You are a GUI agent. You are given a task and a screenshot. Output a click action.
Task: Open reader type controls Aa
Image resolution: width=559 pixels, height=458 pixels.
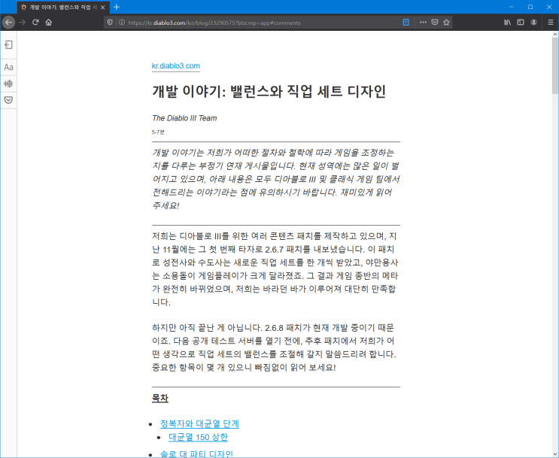pyautogui.click(x=8, y=68)
